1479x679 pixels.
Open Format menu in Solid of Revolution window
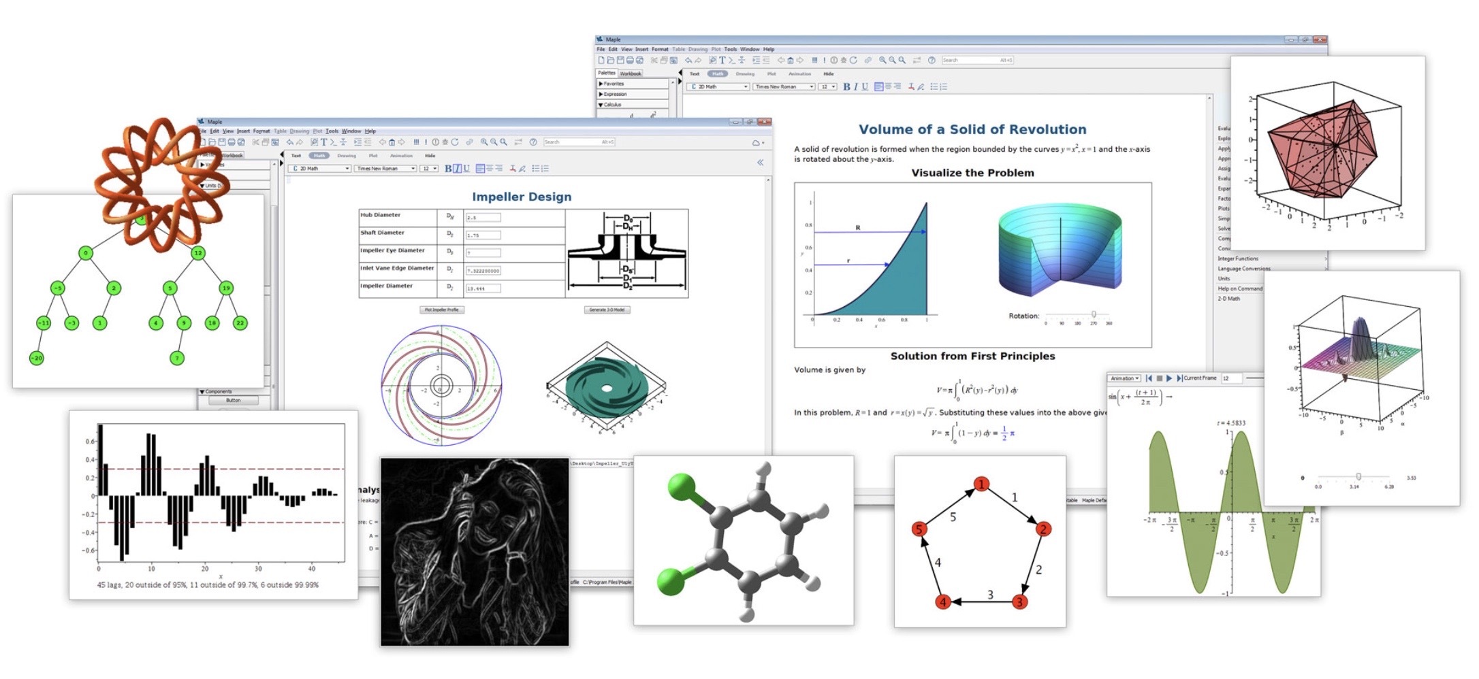660,49
